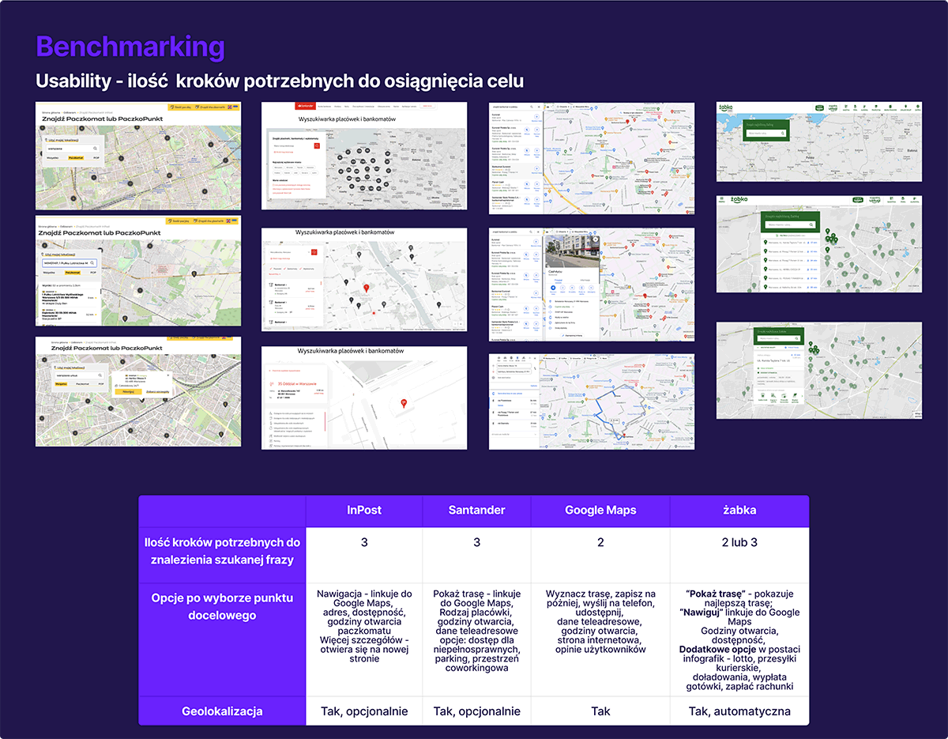Click row label 'Ilość kroków potrzebnych do znalezienia szukanej frazy'

click(x=222, y=552)
